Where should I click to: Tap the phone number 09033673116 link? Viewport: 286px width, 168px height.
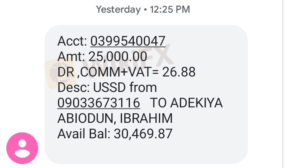tap(99, 103)
